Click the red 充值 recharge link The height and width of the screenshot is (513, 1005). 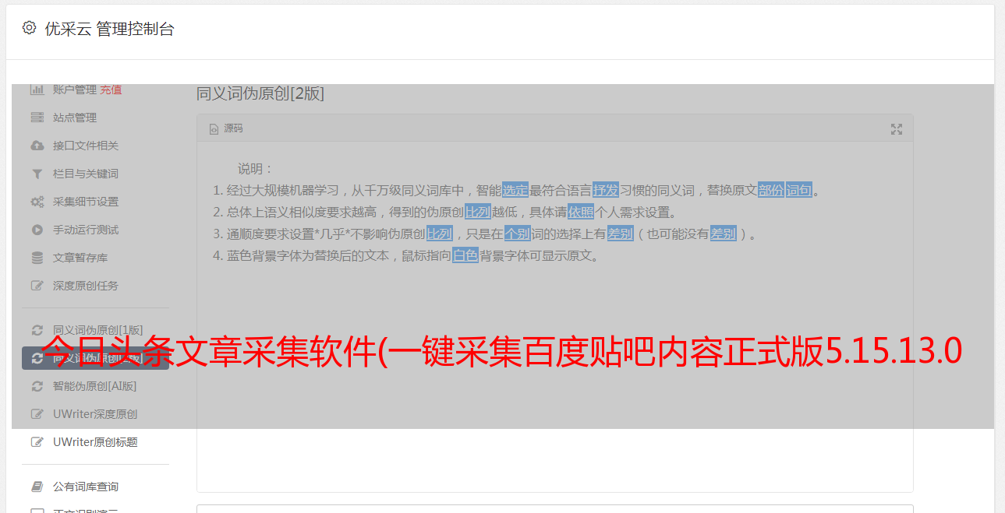111,90
